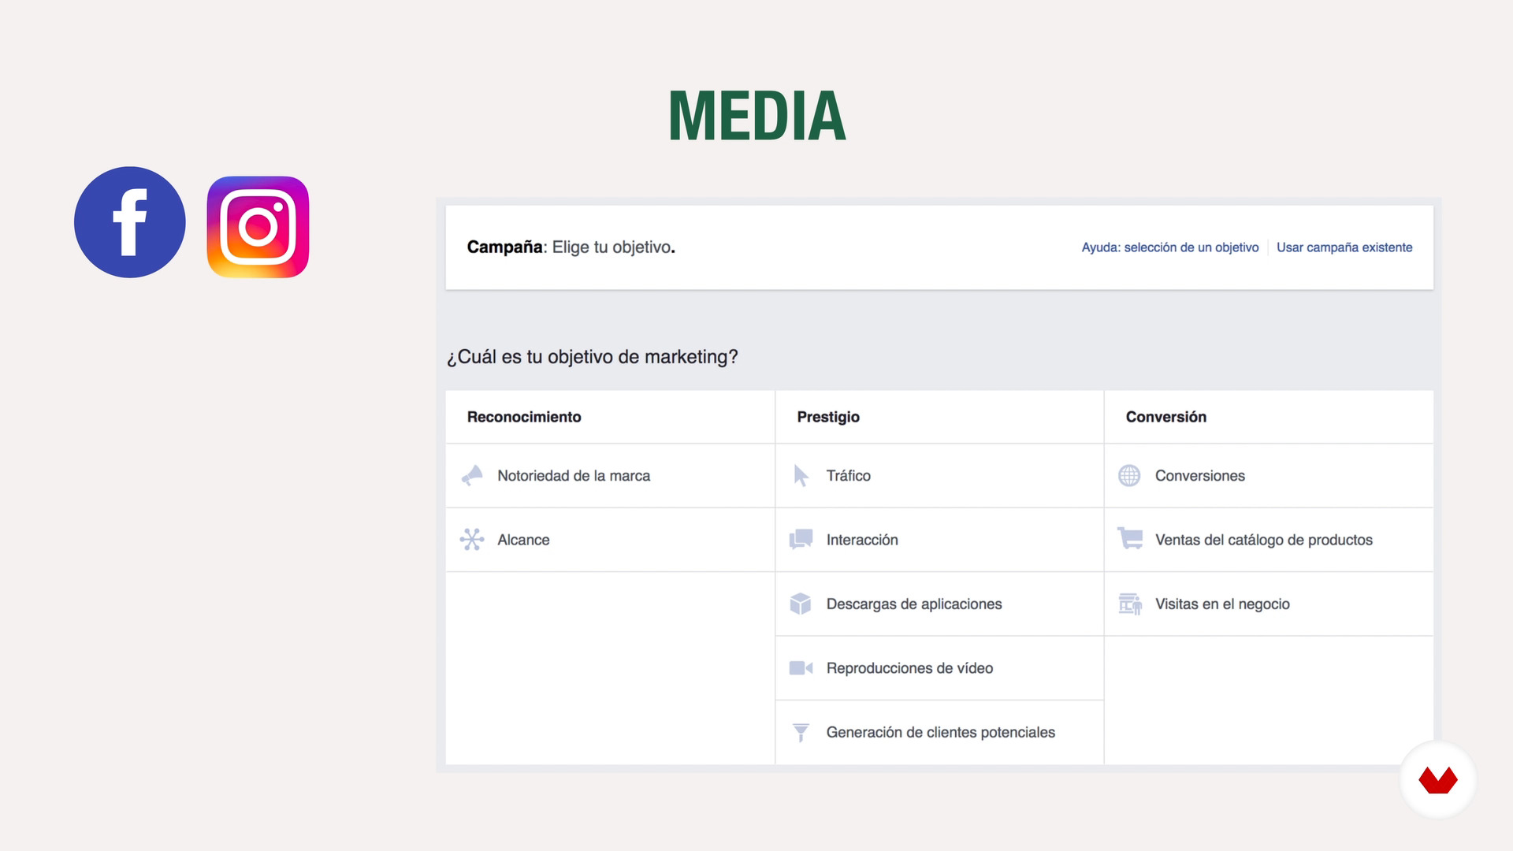
Task: Pick 'Reproducciones de vídeo' objective
Action: [x=939, y=668]
